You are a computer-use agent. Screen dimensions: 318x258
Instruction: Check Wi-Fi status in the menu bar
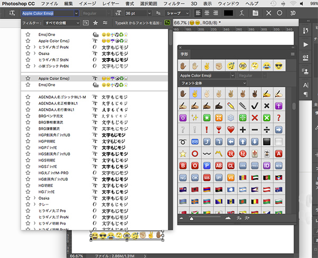click(x=293, y=4)
